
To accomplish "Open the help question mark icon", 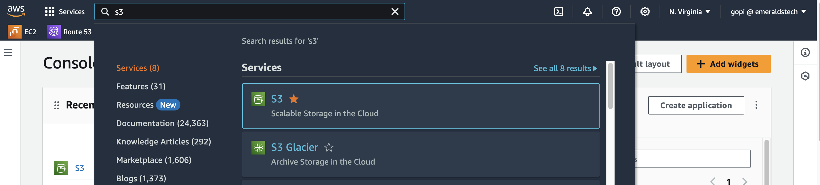I will [616, 12].
